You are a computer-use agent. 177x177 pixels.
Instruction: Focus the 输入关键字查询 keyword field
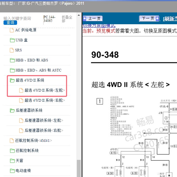(17, 18)
